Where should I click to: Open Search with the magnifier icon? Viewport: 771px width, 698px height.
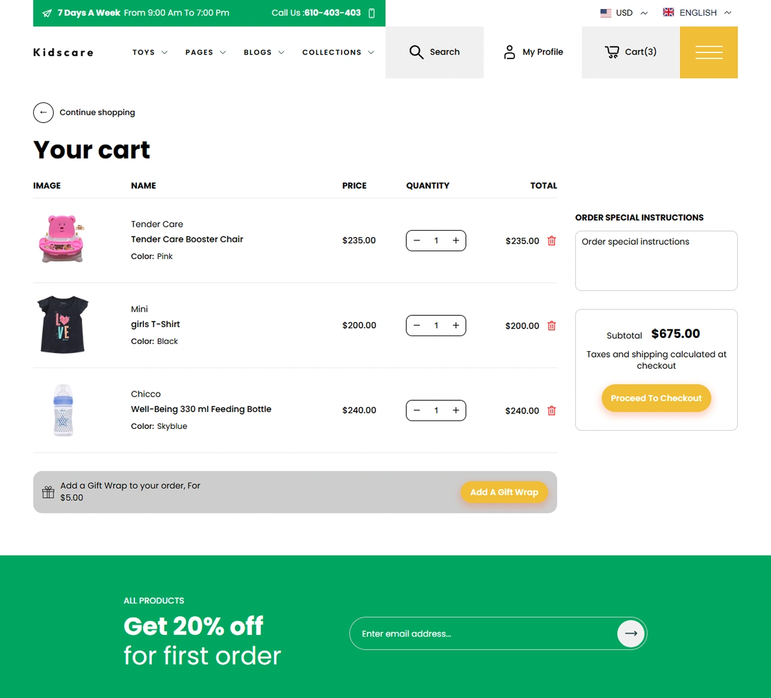tap(416, 52)
